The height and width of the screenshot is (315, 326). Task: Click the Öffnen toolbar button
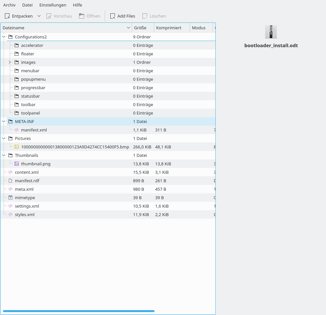pos(89,16)
